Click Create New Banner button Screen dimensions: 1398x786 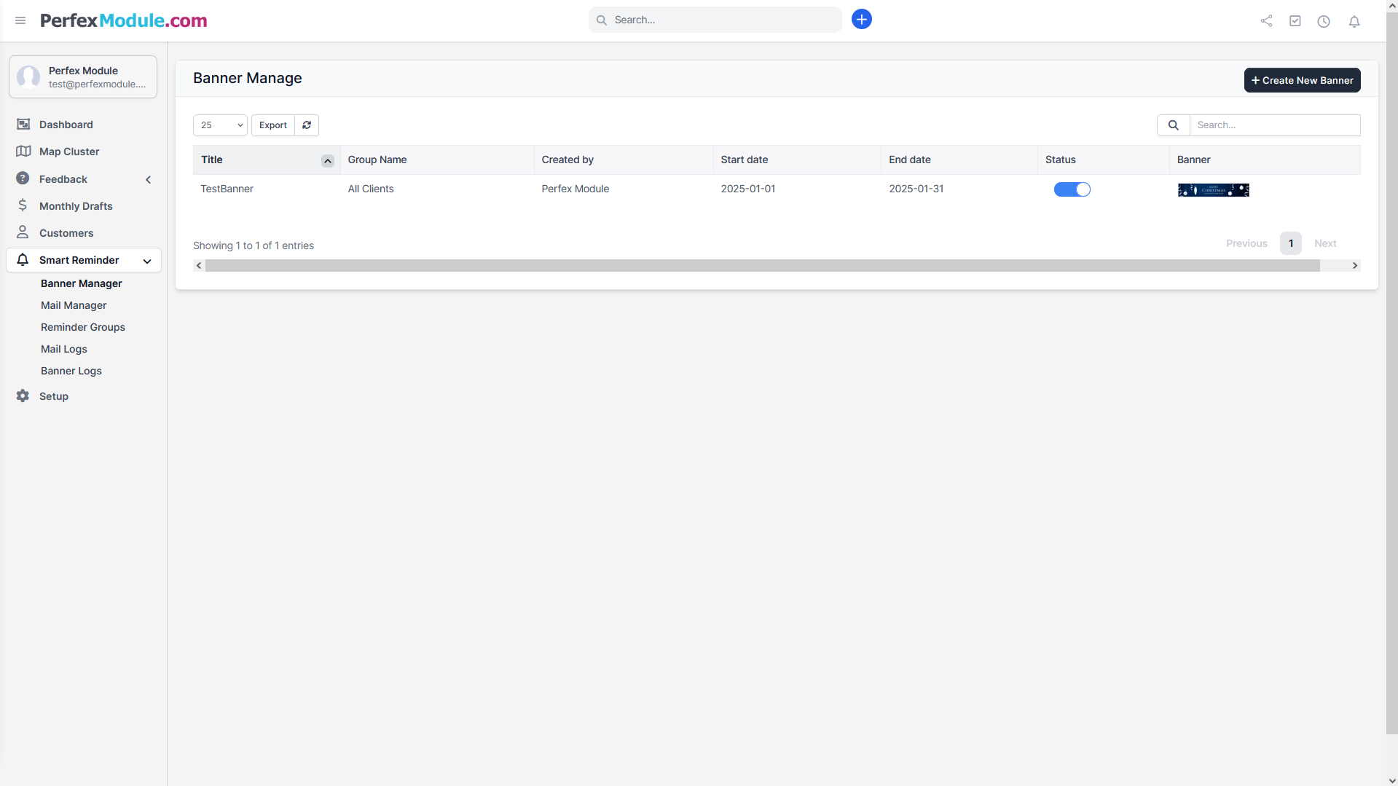(1301, 80)
